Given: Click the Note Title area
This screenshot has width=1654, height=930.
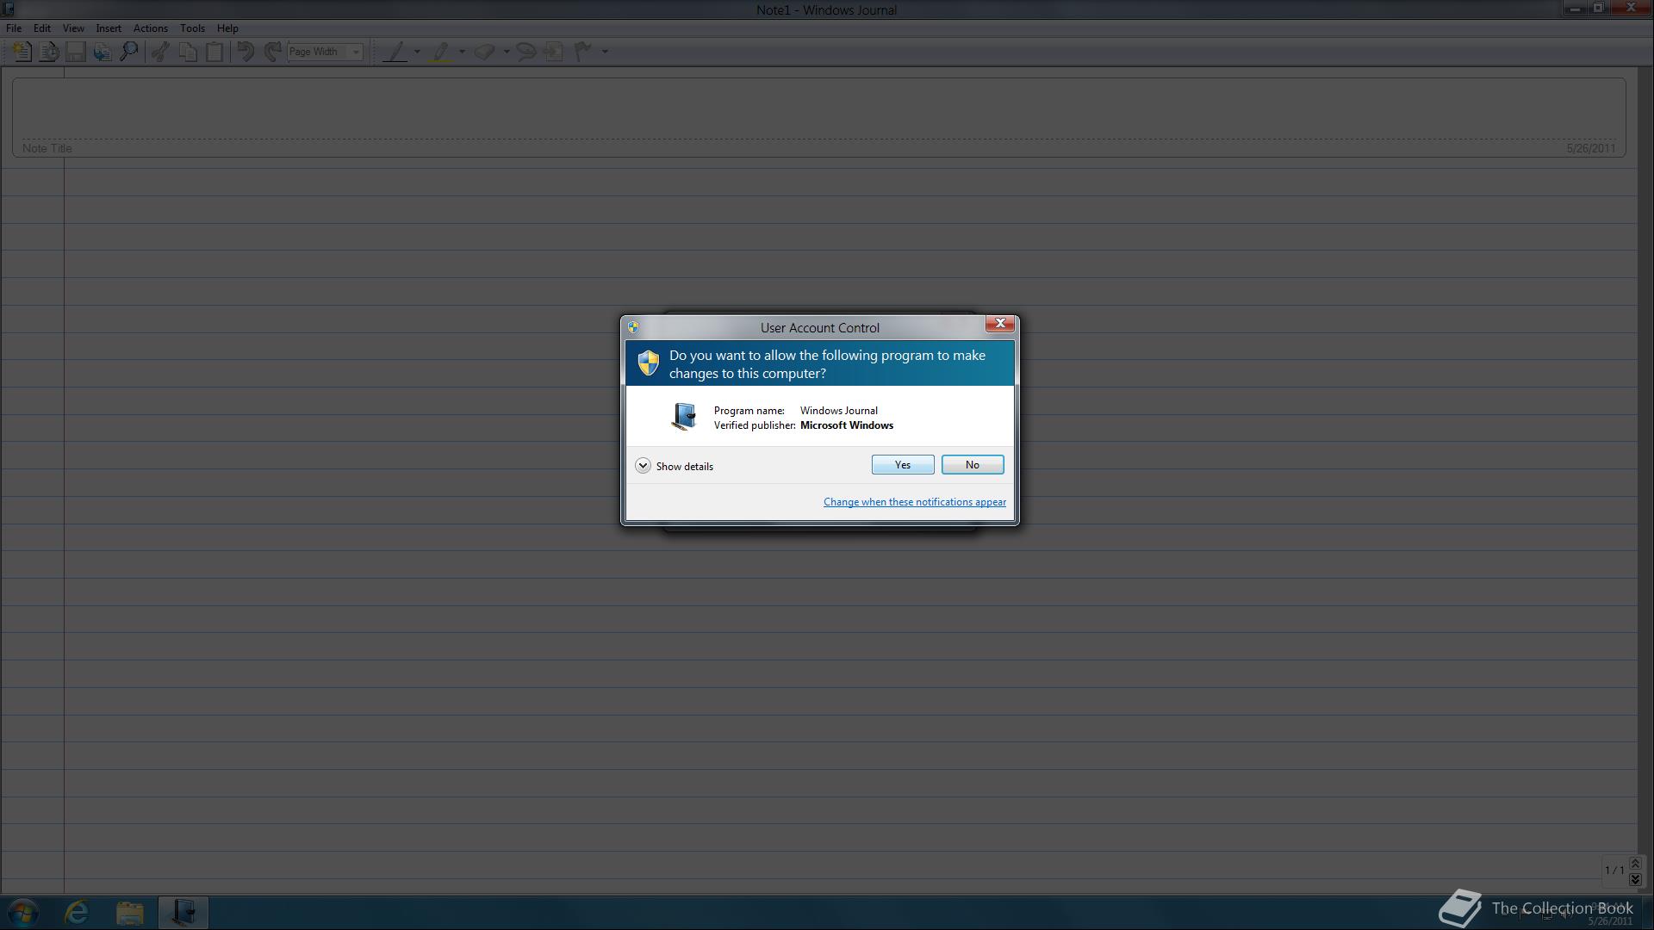Looking at the screenshot, I should click(818, 118).
